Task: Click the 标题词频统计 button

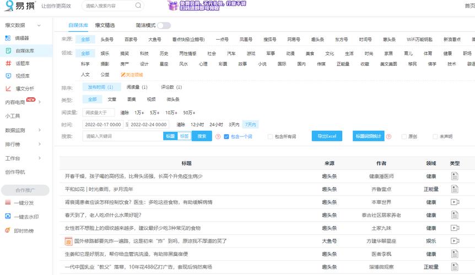Action: pos(368,136)
